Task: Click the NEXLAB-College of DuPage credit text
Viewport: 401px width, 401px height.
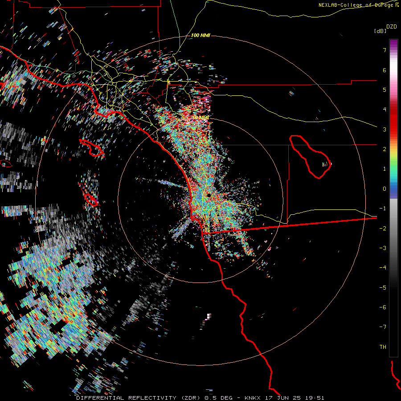Action: point(356,5)
